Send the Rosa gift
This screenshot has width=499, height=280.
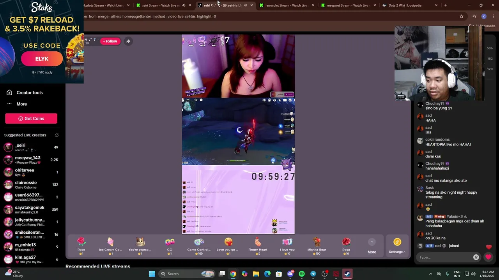click(346, 245)
